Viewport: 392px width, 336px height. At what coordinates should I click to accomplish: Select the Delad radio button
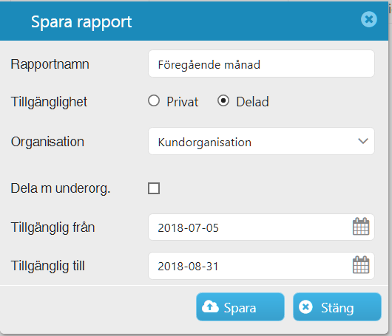point(223,101)
